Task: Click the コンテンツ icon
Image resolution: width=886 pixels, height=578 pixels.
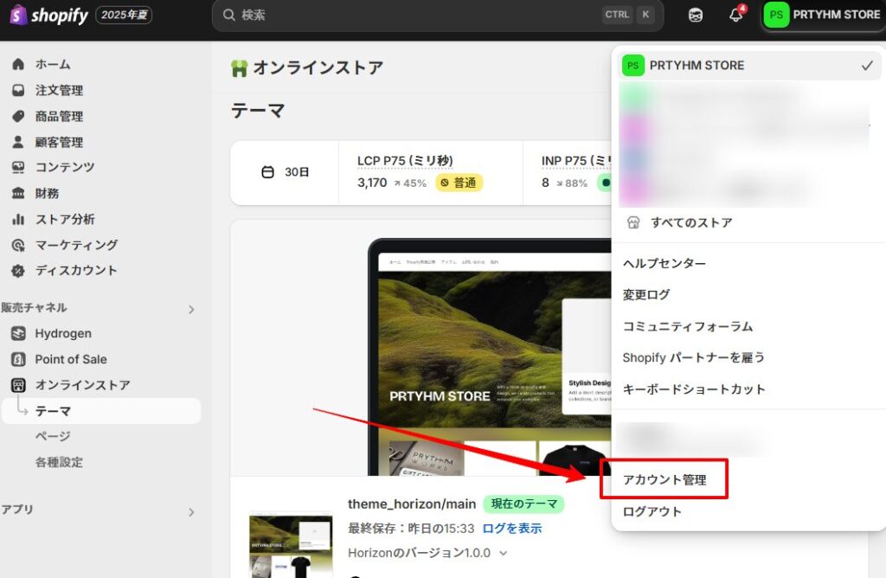Action: click(18, 167)
